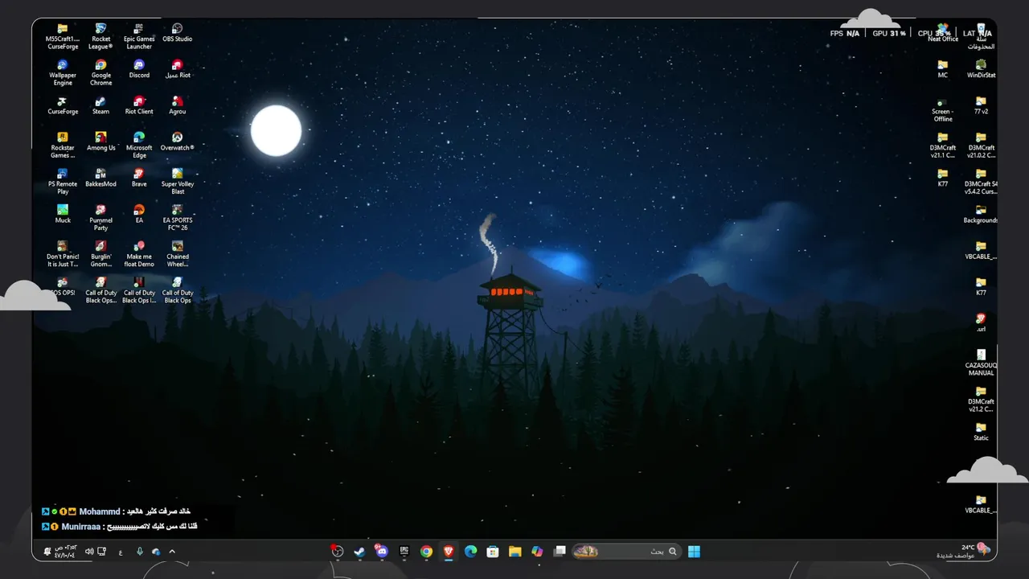The height and width of the screenshot is (579, 1029).
Task: Open the D3MCraft v21.0.2 folder
Action: (x=981, y=145)
